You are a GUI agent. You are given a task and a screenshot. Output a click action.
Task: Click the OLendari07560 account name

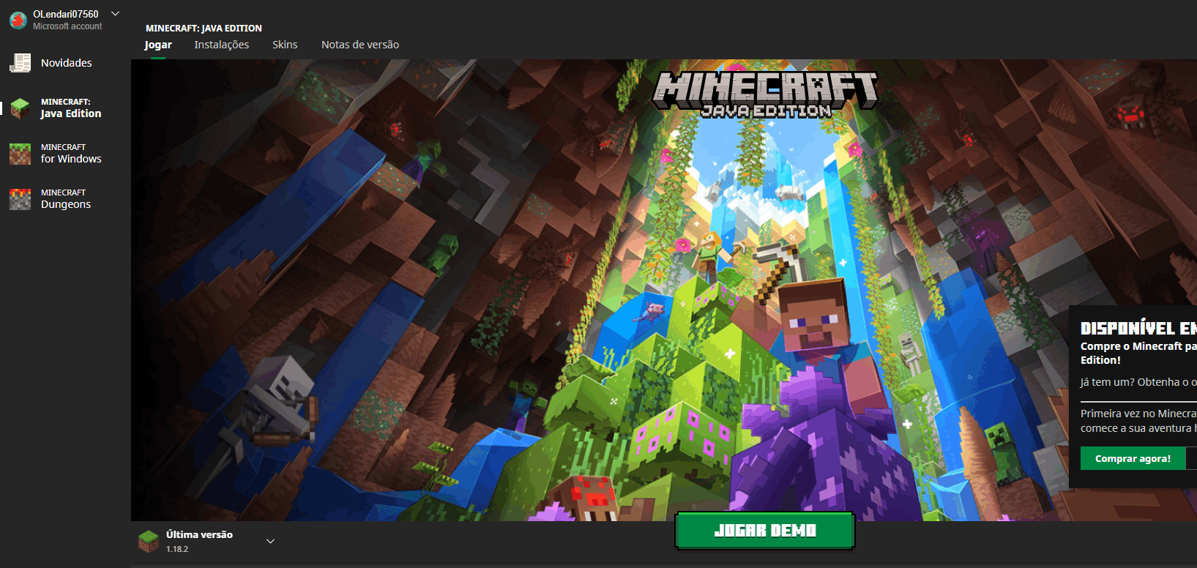tap(66, 14)
